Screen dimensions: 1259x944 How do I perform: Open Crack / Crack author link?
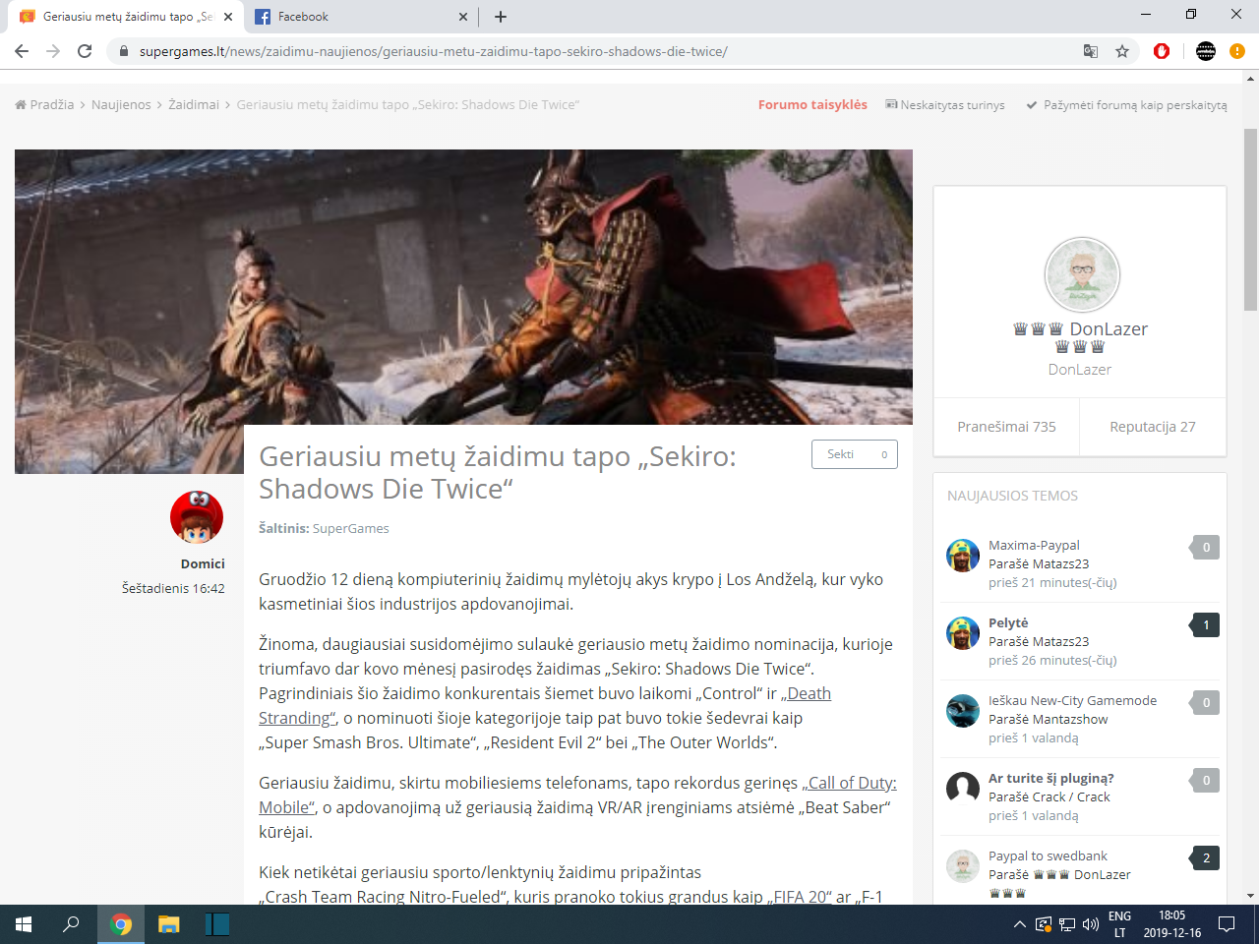pyautogui.click(x=1071, y=796)
